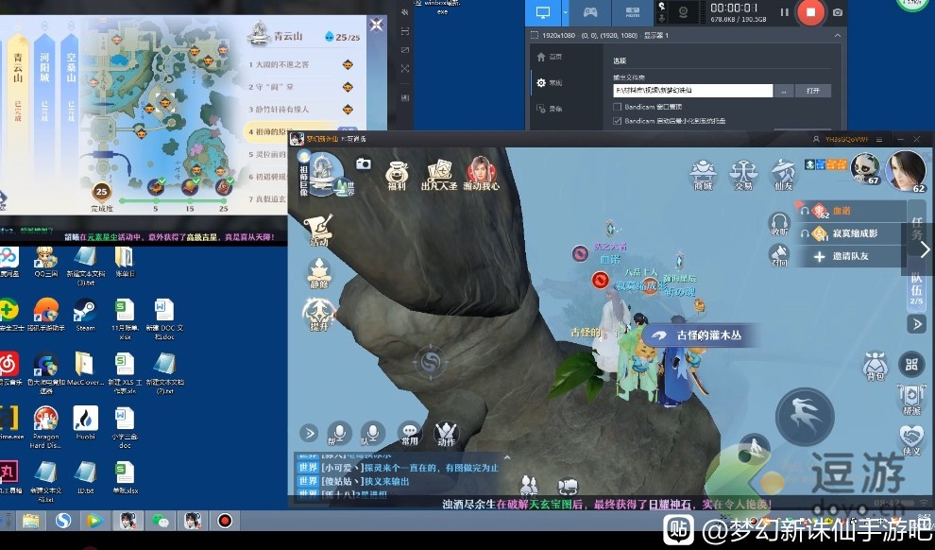935x550 pixels.
Task: Stop the Bandicam recording with red button
Action: click(810, 12)
